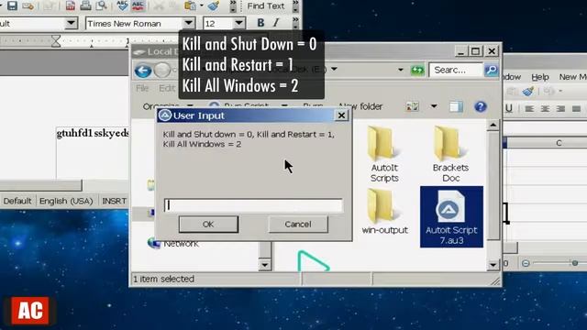Open the font size 12 dropdown arrow

pyautogui.click(x=238, y=23)
